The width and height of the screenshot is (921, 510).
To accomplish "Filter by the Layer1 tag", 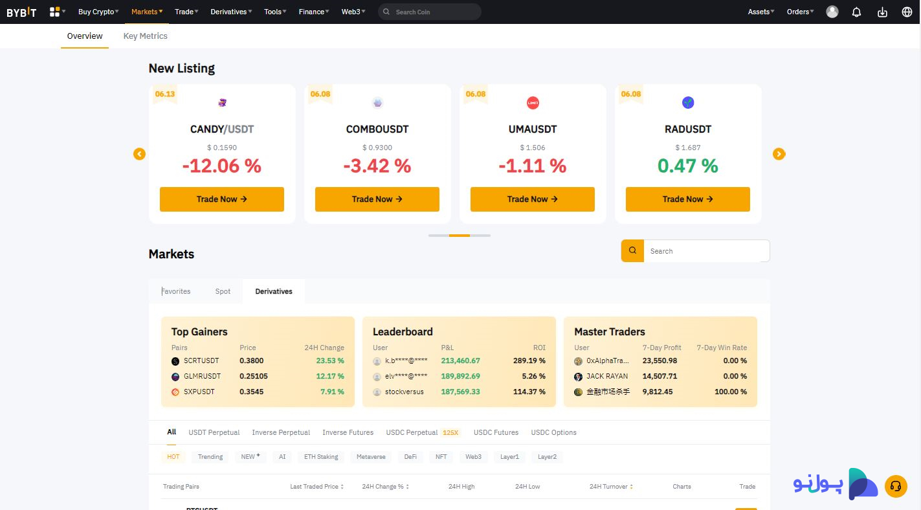I will click(510, 457).
